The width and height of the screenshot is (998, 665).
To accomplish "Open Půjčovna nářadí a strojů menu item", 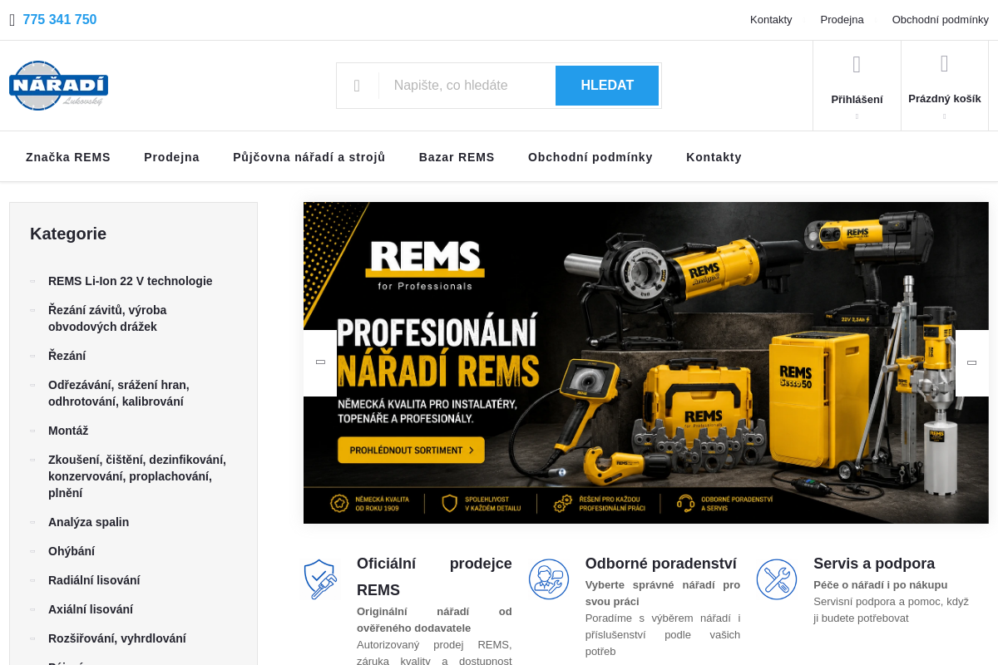I will coord(309,157).
